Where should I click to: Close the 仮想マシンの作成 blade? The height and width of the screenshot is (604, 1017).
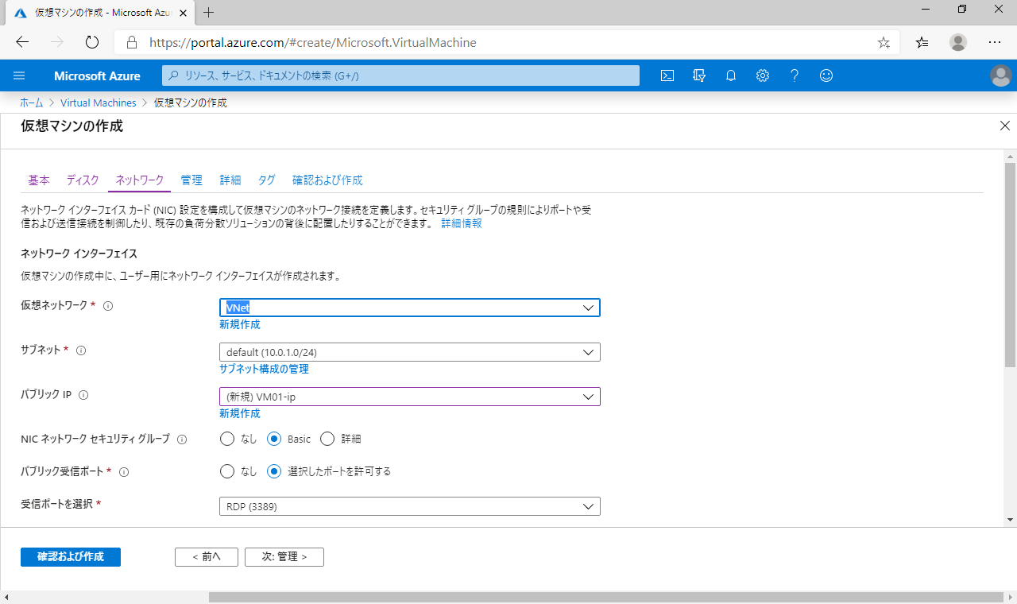click(1004, 126)
